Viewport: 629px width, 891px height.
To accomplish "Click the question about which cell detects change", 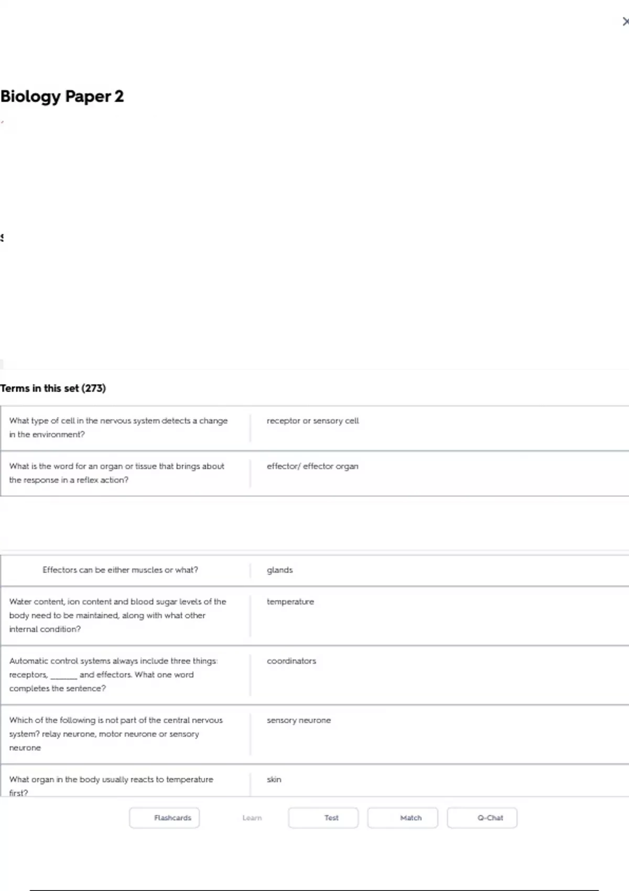I will (118, 428).
